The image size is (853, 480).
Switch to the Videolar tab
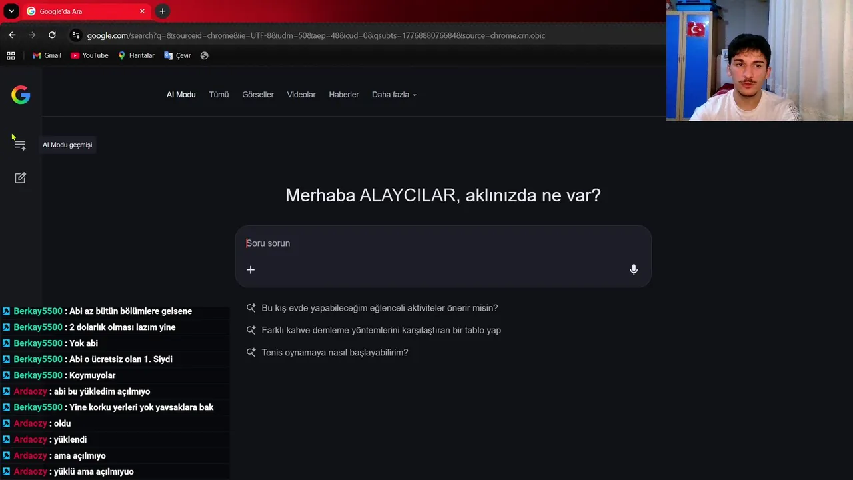click(301, 95)
